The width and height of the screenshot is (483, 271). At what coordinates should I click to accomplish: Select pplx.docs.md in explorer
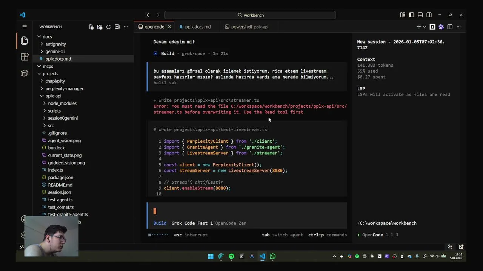tap(58, 59)
